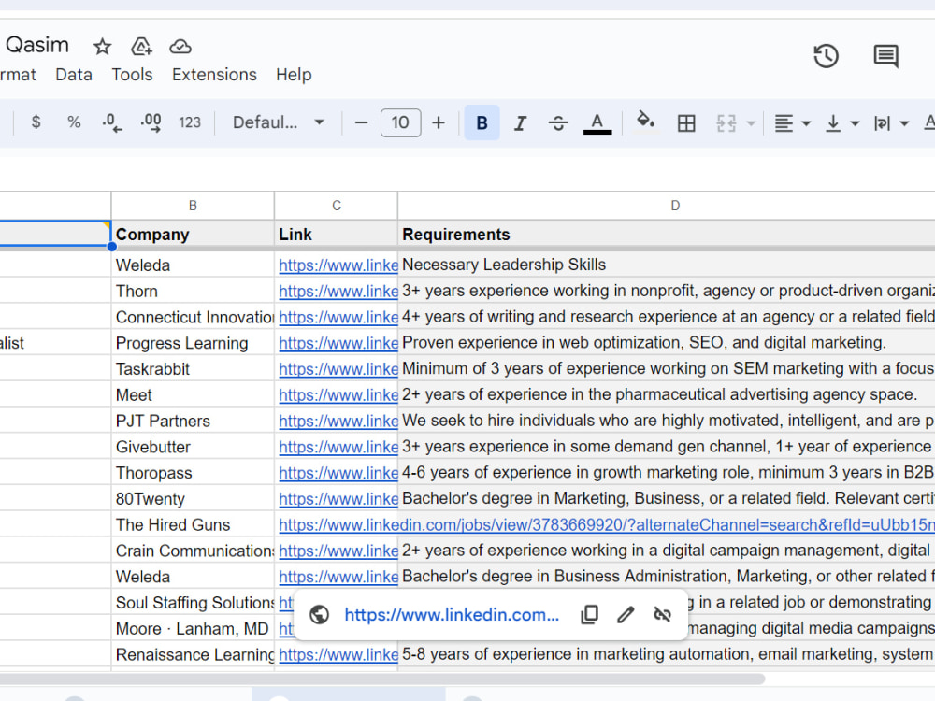Open the Data menu
Screen dimensions: 935x701
pos(74,75)
